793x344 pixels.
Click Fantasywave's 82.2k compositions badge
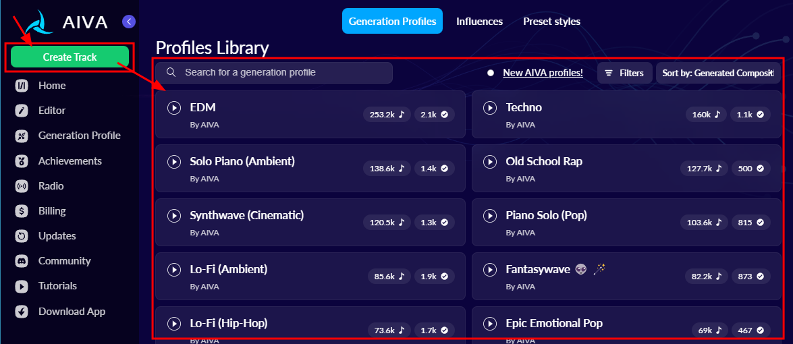coord(706,277)
